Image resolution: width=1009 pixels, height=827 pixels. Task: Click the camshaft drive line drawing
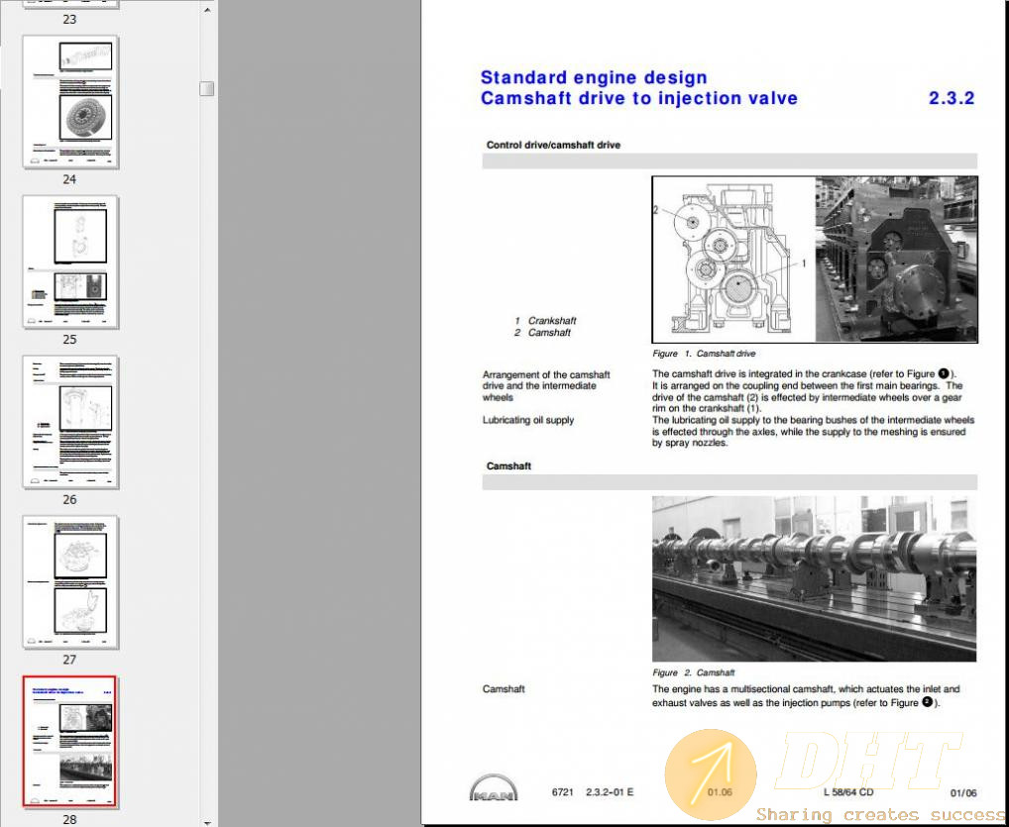click(734, 259)
